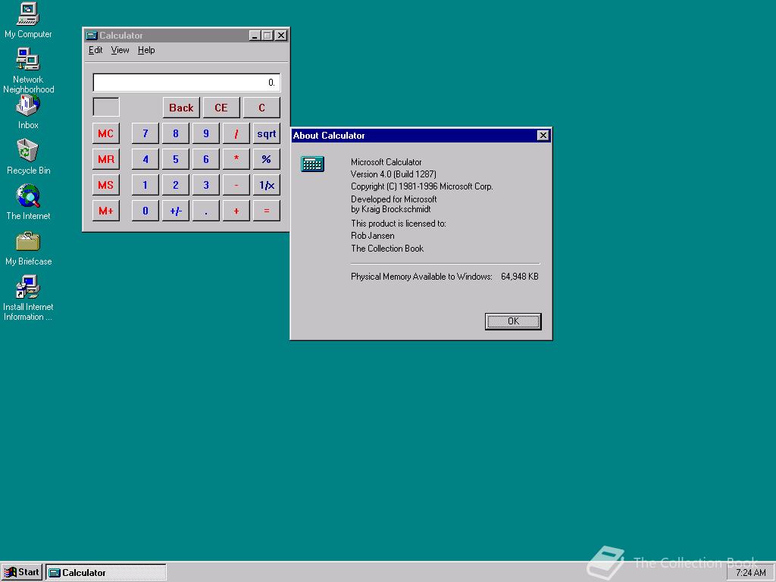Click the equals (=) key
This screenshot has height=582, width=776.
pyautogui.click(x=267, y=211)
